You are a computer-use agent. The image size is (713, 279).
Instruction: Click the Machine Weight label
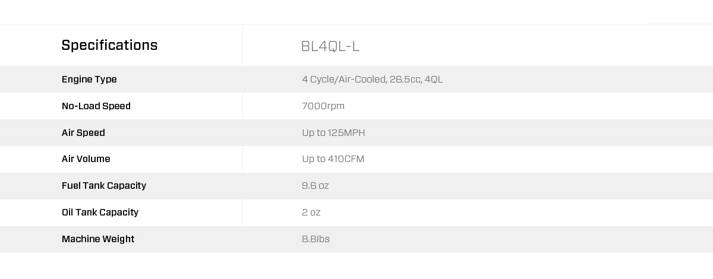pos(98,239)
